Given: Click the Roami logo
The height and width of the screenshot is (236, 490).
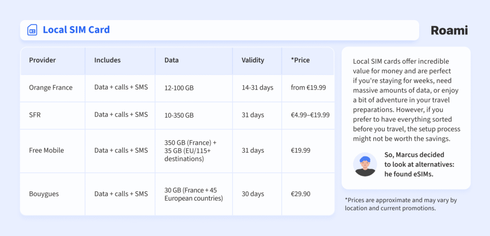Looking at the screenshot, I should [449, 31].
